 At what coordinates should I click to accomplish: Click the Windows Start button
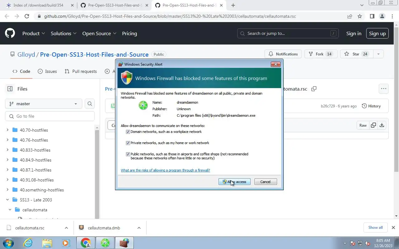[8, 243]
